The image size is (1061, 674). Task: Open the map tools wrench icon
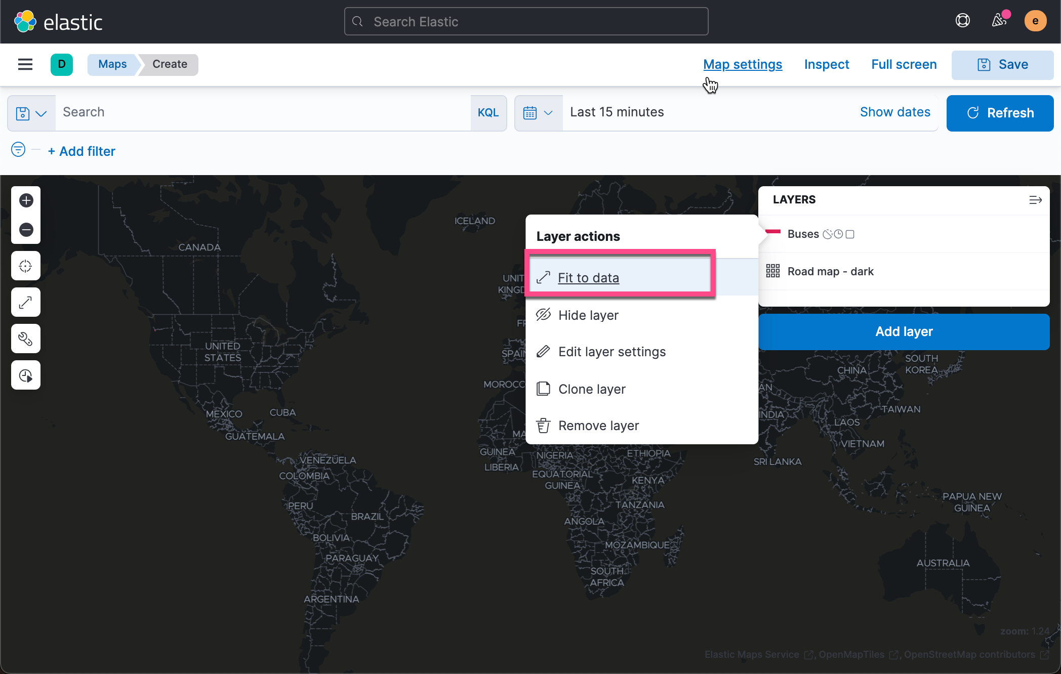coord(25,339)
